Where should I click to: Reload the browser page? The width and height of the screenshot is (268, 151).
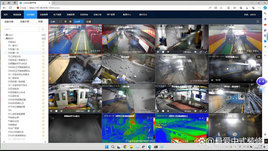(x=10, y=8)
